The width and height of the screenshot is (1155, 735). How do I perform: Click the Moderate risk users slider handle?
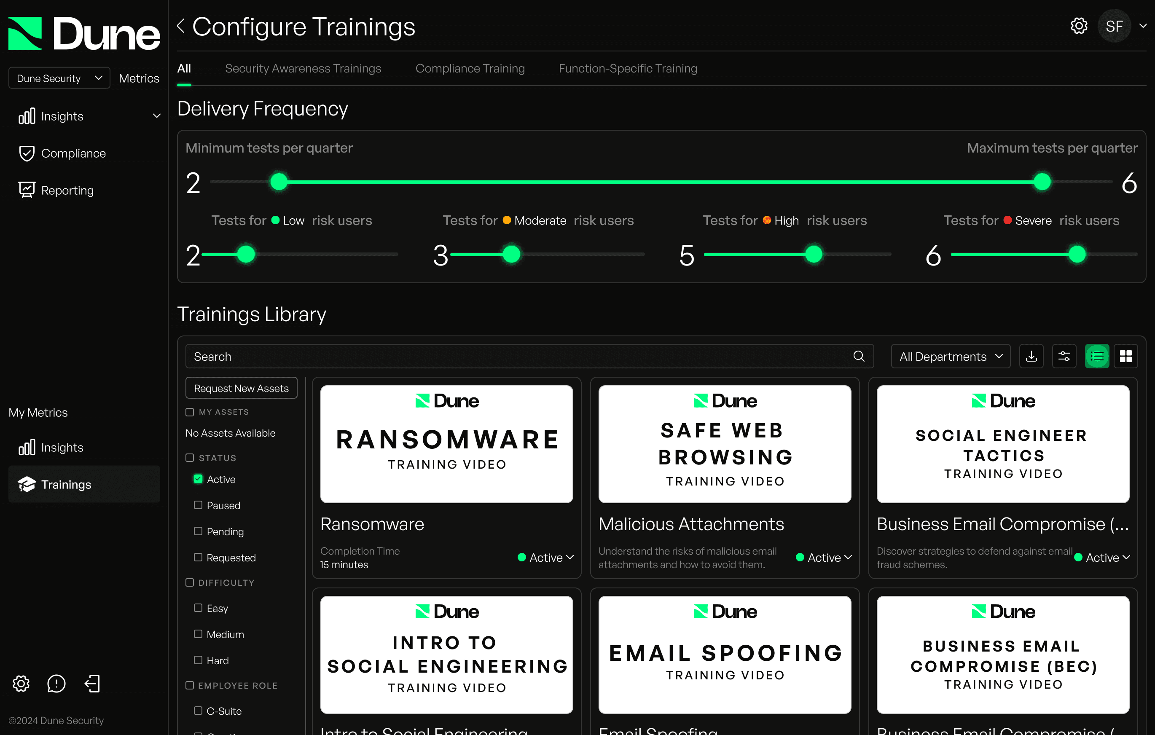pyautogui.click(x=511, y=254)
